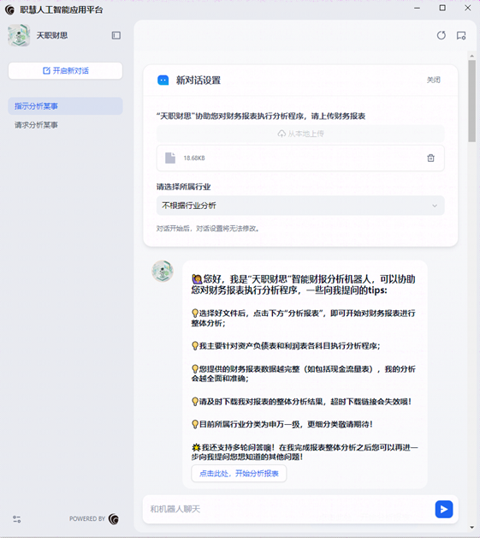The height and width of the screenshot is (538, 480).
Task: Click the POWERED BY logo icon
Action: [x=114, y=519]
